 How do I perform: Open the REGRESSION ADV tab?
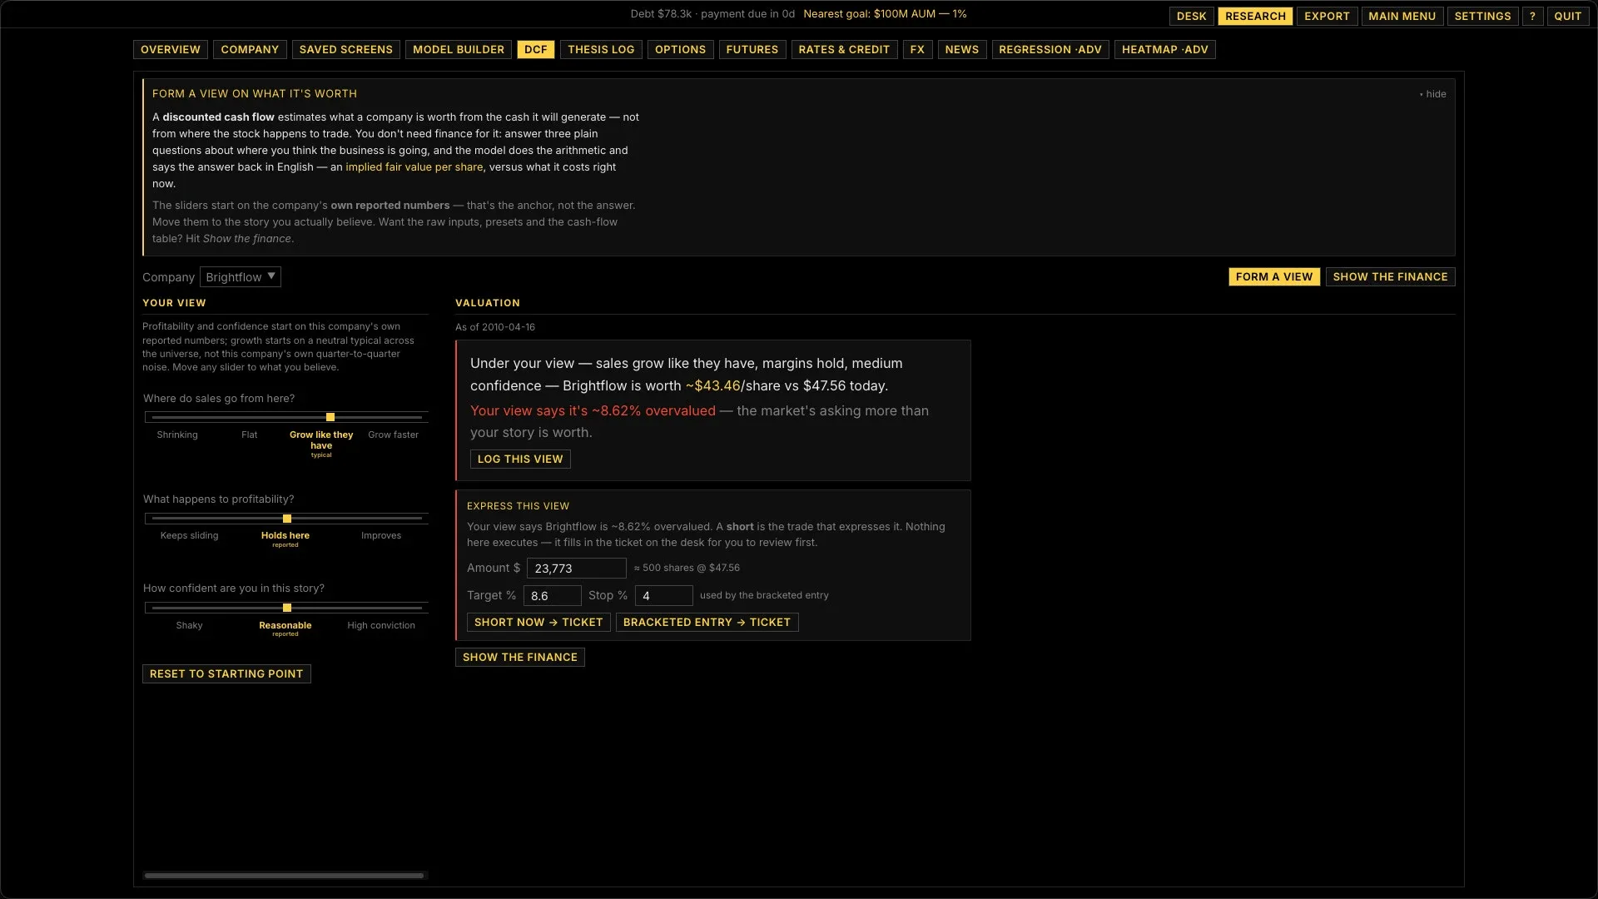1050,50
